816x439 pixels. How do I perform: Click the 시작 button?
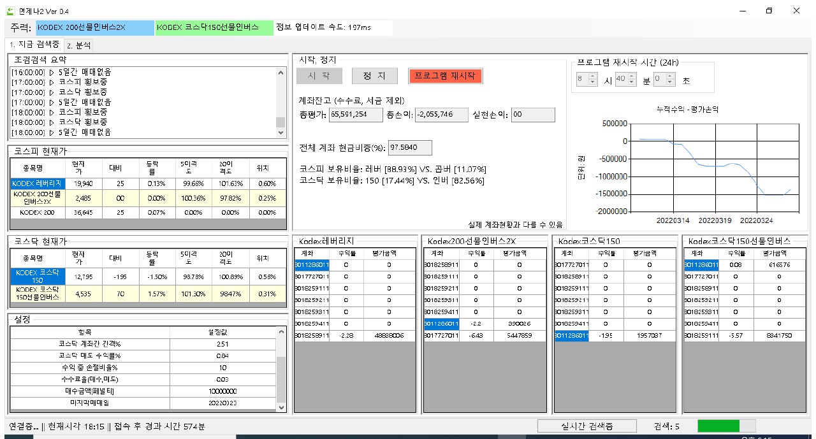[319, 76]
